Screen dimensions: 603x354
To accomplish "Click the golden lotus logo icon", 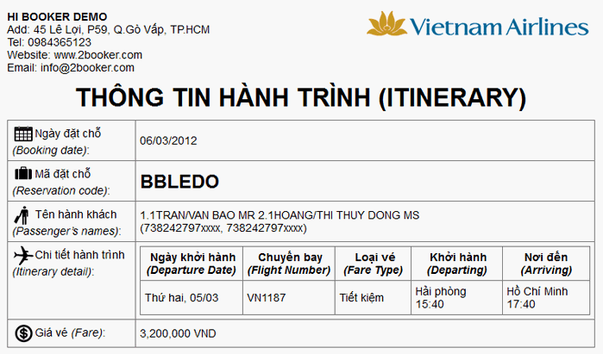I will point(386,23).
